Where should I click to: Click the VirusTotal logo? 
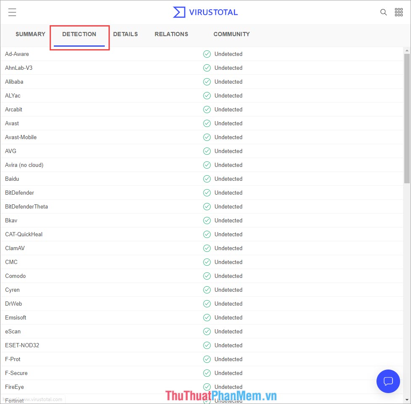click(205, 12)
